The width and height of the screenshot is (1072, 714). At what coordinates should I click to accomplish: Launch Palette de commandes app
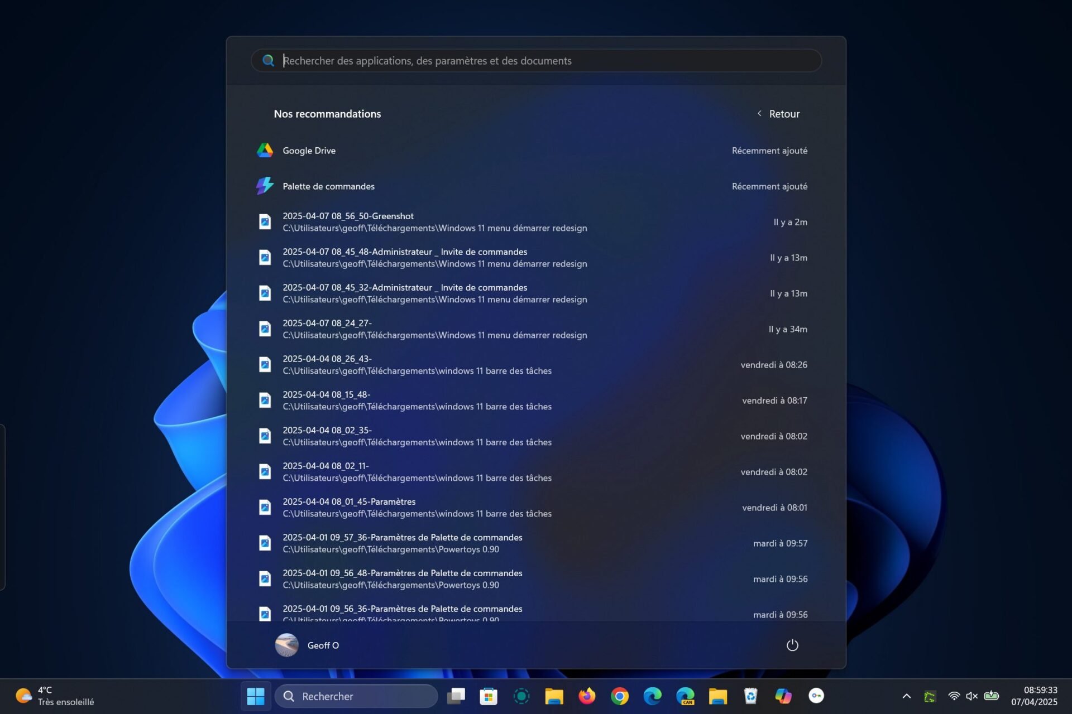pyautogui.click(x=328, y=186)
